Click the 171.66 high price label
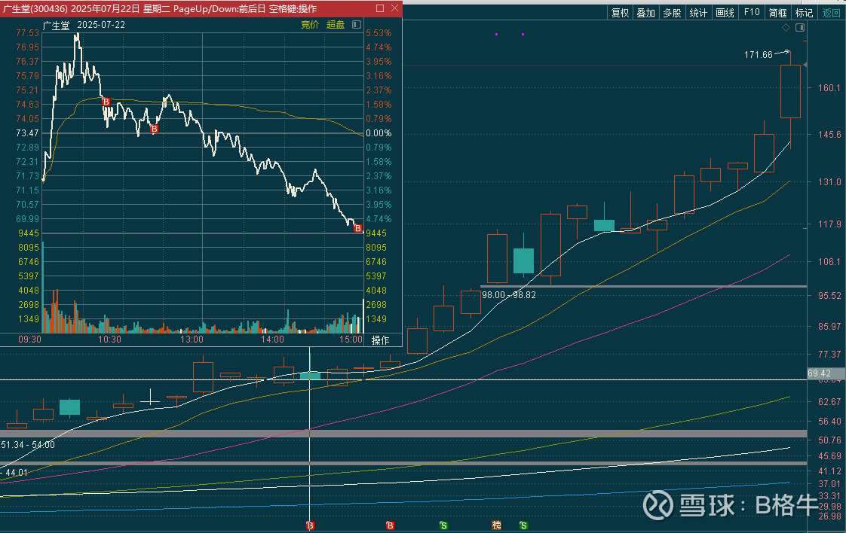The image size is (846, 533). pyautogui.click(x=758, y=55)
